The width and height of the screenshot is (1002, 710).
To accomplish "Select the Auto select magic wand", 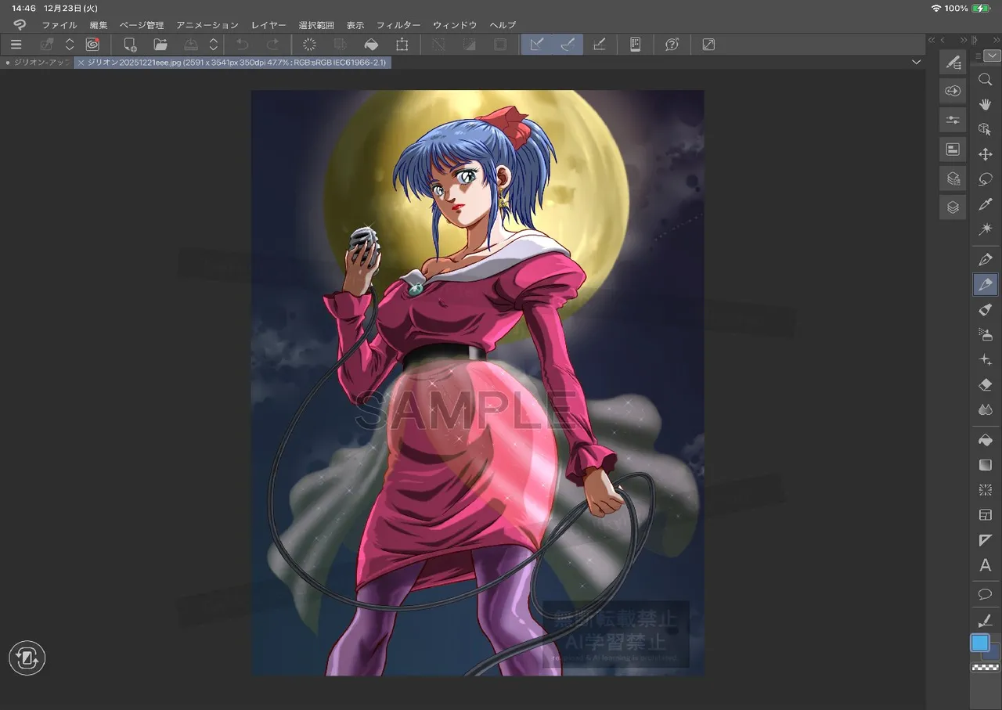I will click(985, 229).
